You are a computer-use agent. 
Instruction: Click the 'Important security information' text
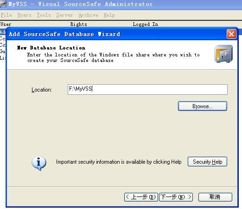coord(119,162)
